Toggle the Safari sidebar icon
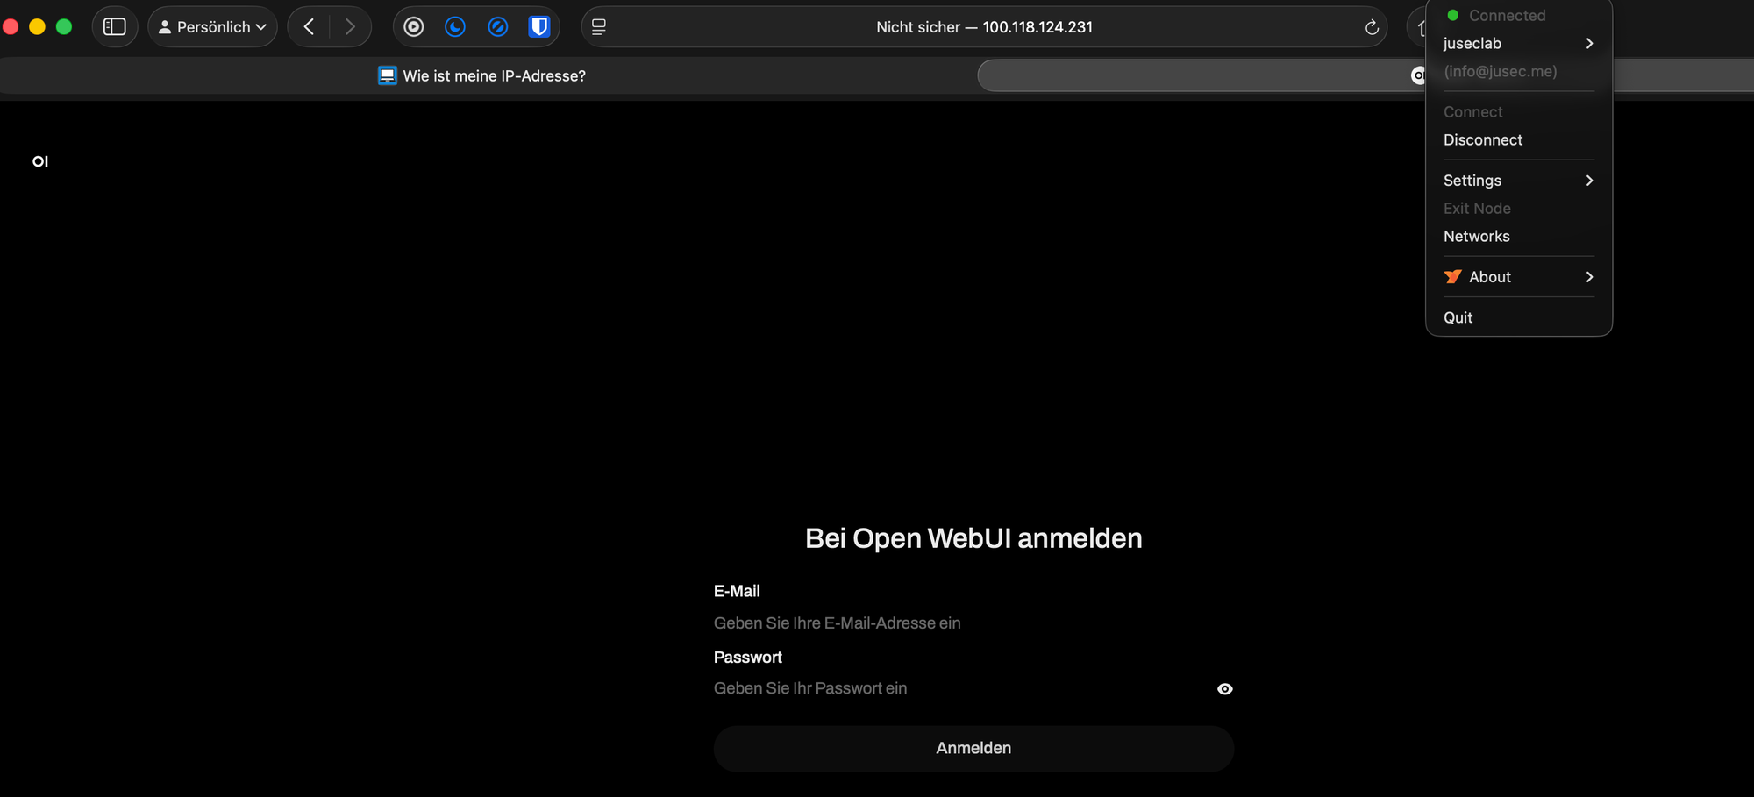The height and width of the screenshot is (797, 1754). click(x=115, y=27)
